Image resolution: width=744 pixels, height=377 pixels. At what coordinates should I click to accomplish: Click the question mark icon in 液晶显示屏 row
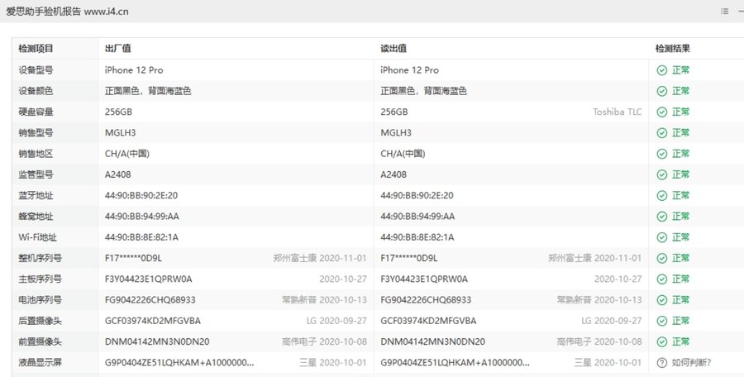click(x=662, y=363)
